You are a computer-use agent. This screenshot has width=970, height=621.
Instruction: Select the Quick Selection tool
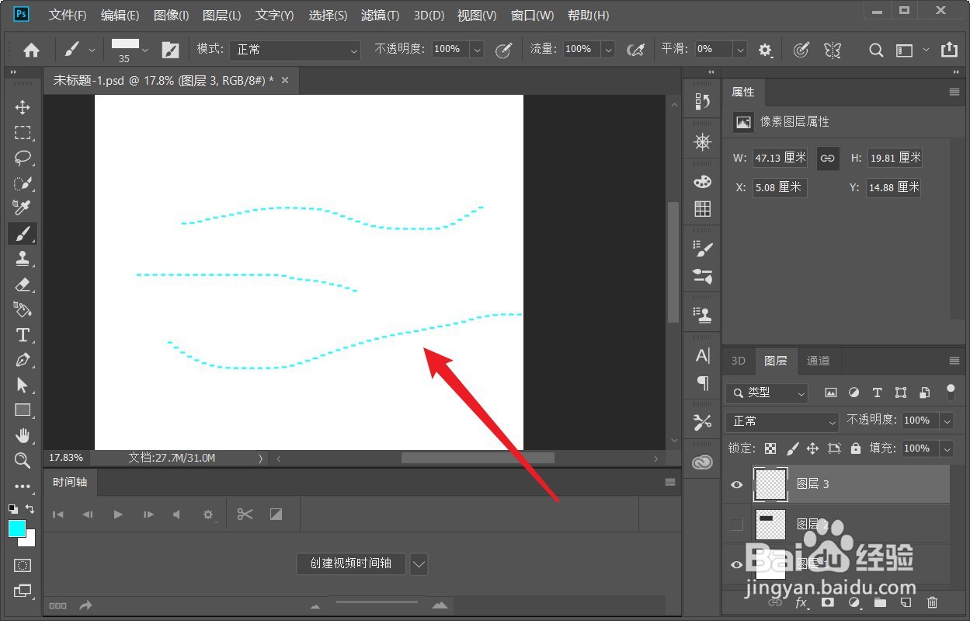pos(23,183)
